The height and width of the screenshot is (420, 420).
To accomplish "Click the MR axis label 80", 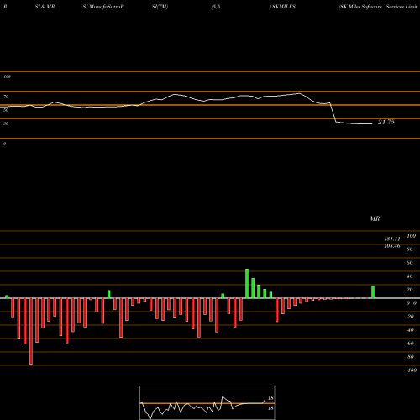I will click(410, 249).
